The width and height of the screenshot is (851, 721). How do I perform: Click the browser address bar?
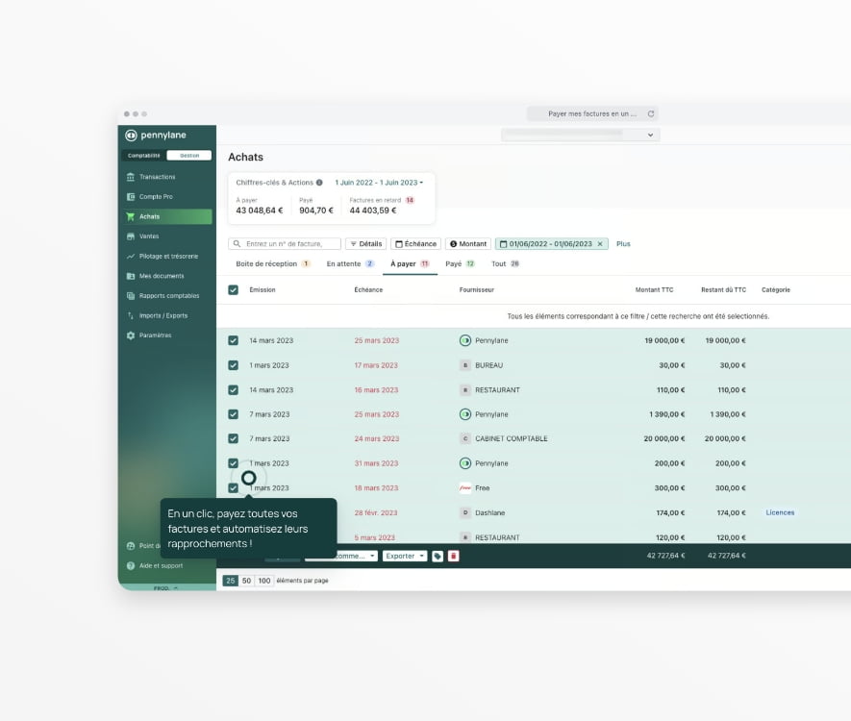tap(591, 114)
